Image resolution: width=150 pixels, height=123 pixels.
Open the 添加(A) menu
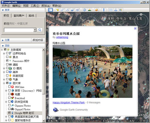pos(46,6)
